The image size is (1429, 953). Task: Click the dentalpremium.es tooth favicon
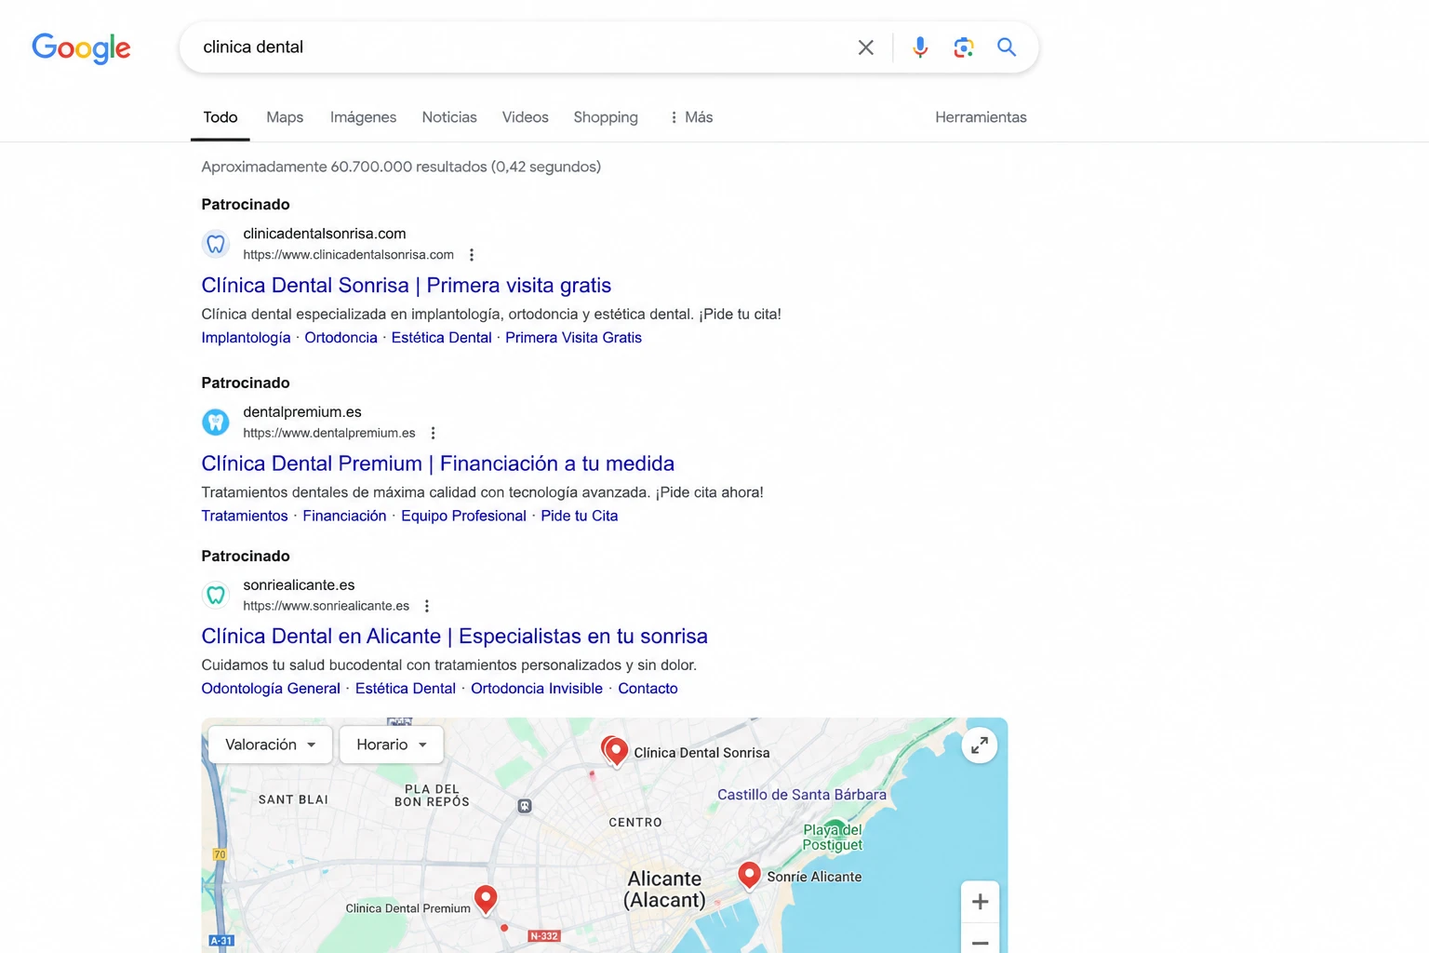216,423
